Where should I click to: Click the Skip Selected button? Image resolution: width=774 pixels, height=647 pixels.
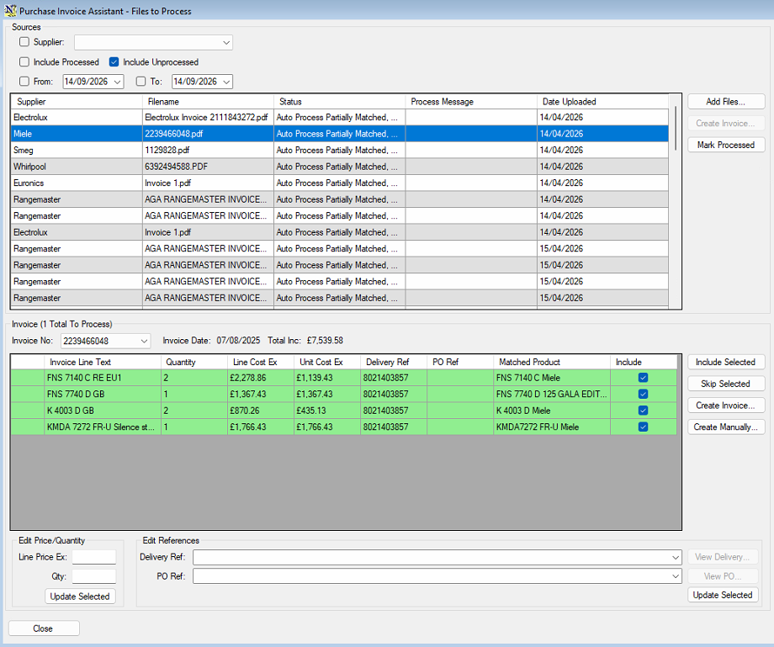(725, 384)
